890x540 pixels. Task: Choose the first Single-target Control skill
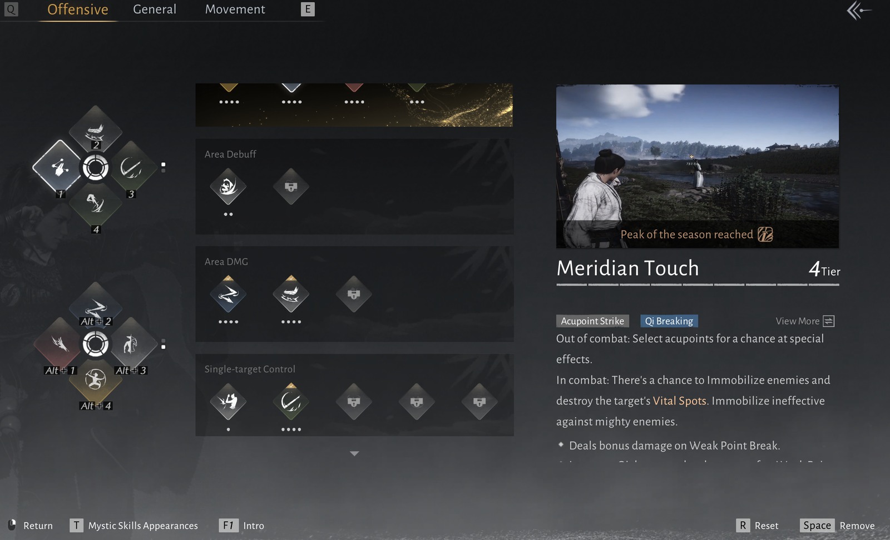pyautogui.click(x=228, y=401)
